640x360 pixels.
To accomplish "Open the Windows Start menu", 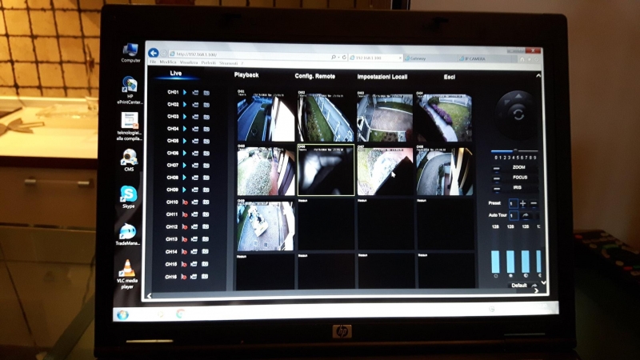I will 122,314.
